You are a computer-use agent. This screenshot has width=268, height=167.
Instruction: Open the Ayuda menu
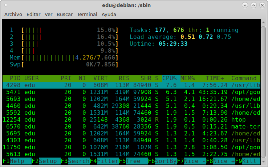click(x=109, y=14)
